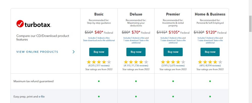Image resolution: width=252 pixels, height=103 pixels.
Task: Open the e-file link in Easy prep row
Action: point(42,96)
